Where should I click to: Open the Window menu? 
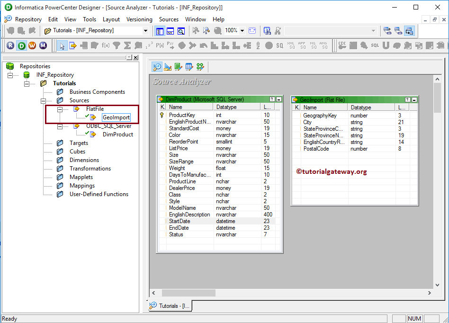(196, 19)
